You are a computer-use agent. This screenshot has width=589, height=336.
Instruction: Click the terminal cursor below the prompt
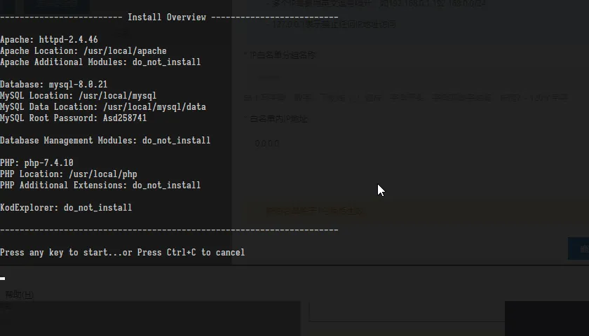point(3,279)
